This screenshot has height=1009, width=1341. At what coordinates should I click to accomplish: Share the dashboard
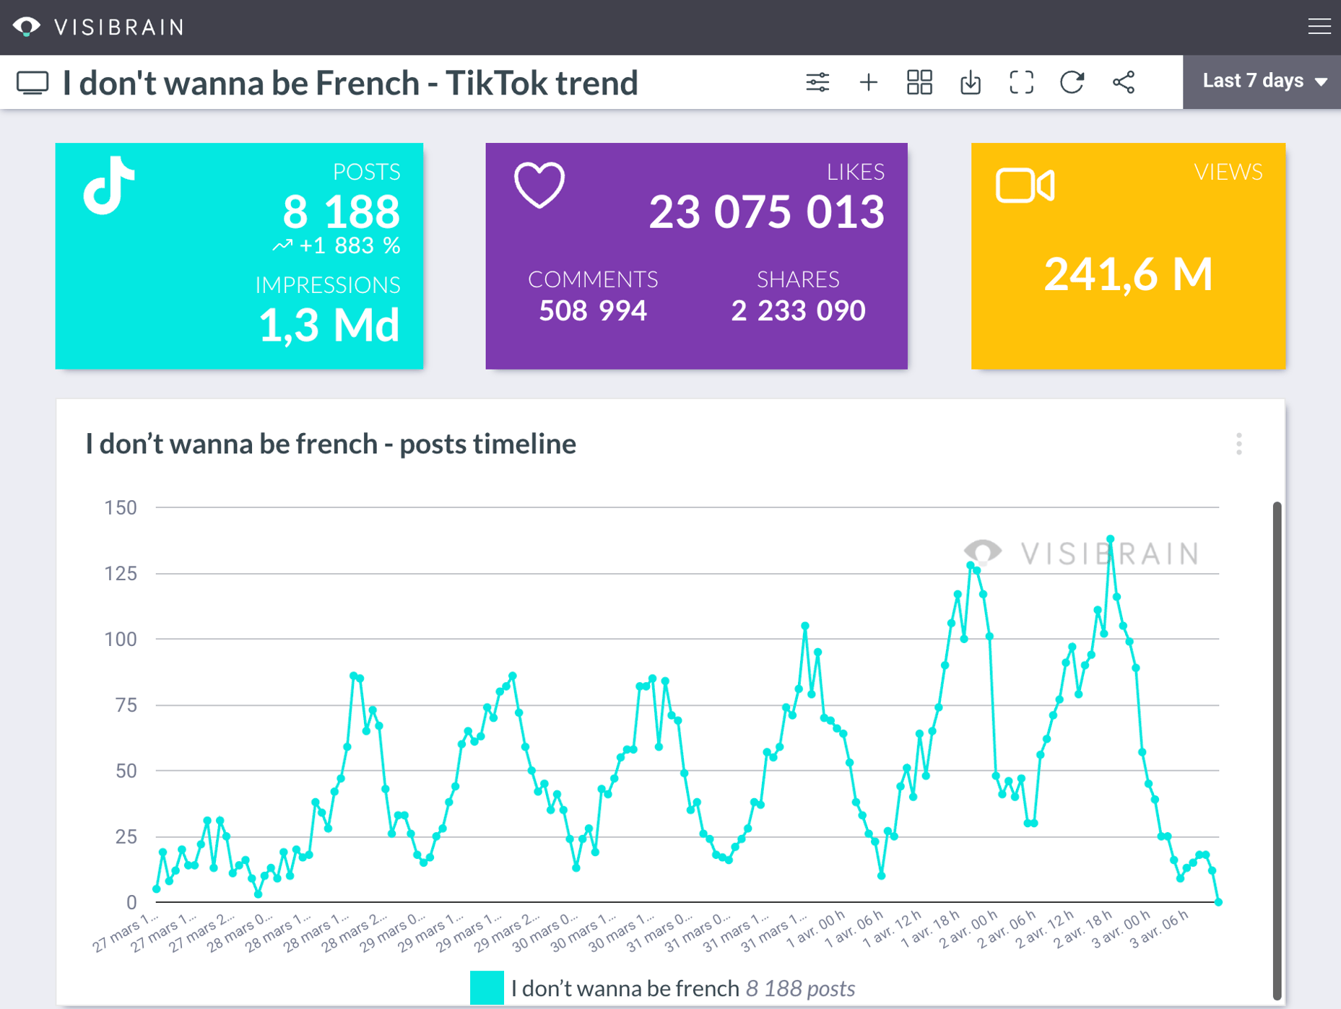click(1124, 82)
